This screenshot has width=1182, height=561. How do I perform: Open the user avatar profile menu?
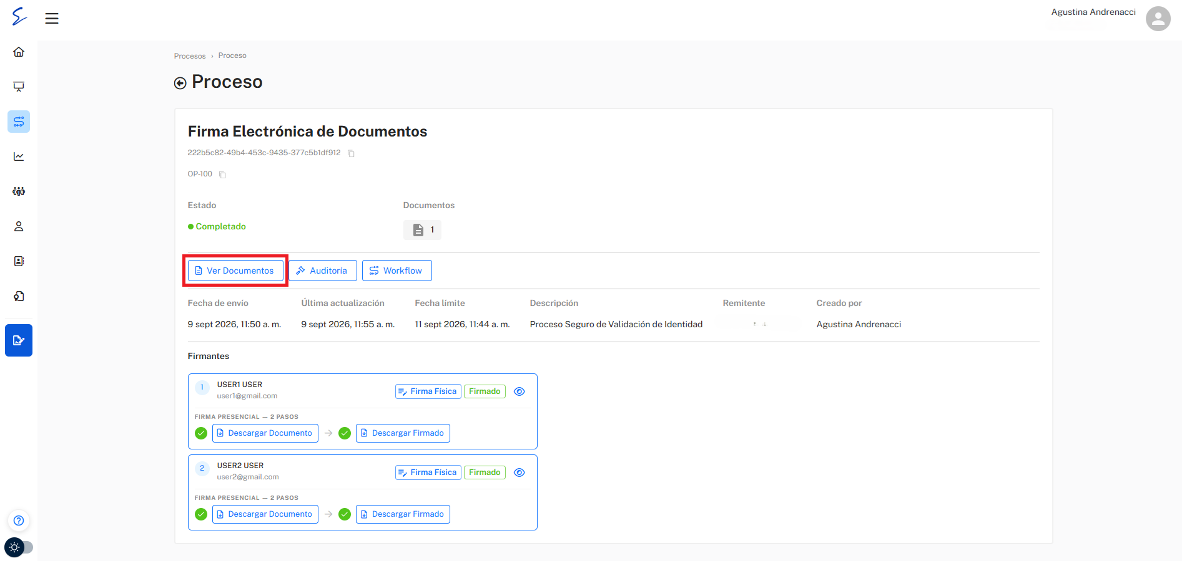pos(1158,18)
